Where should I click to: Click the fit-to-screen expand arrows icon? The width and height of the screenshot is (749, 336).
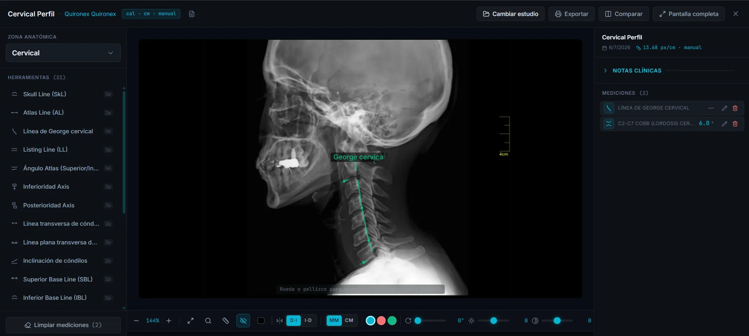pos(190,321)
